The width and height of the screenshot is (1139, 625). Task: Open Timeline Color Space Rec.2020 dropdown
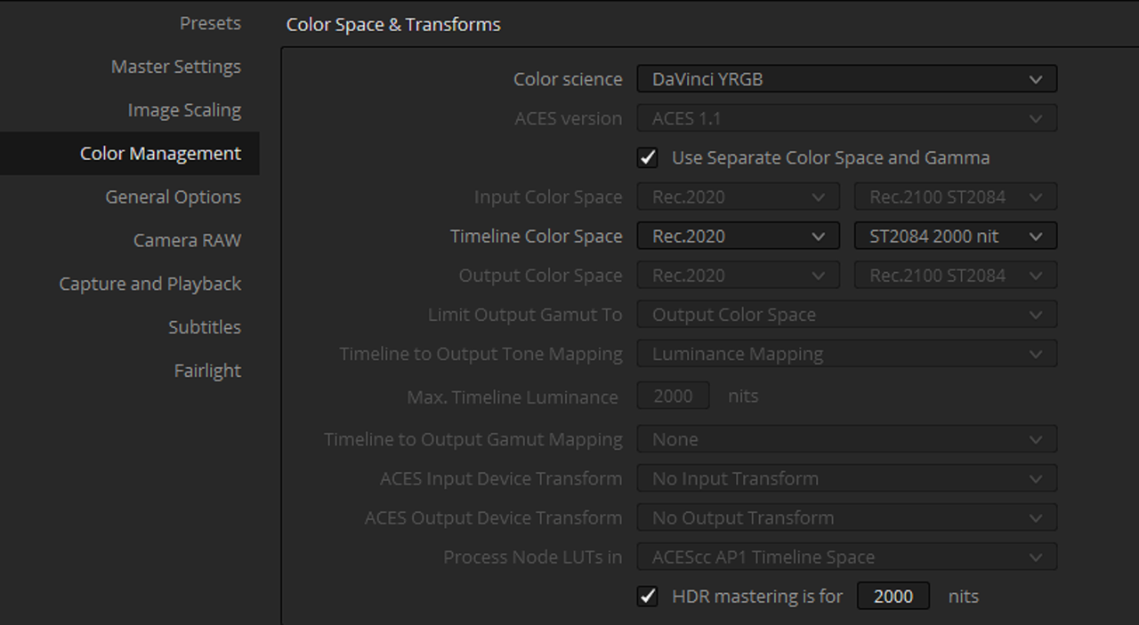738,236
